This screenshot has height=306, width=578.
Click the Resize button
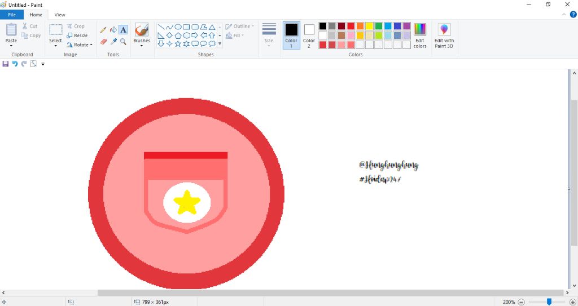click(77, 36)
